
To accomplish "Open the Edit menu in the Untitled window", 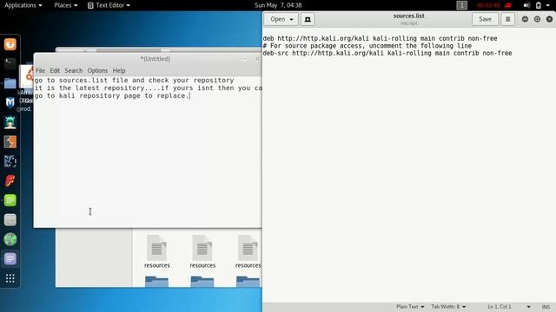I will click(x=55, y=71).
